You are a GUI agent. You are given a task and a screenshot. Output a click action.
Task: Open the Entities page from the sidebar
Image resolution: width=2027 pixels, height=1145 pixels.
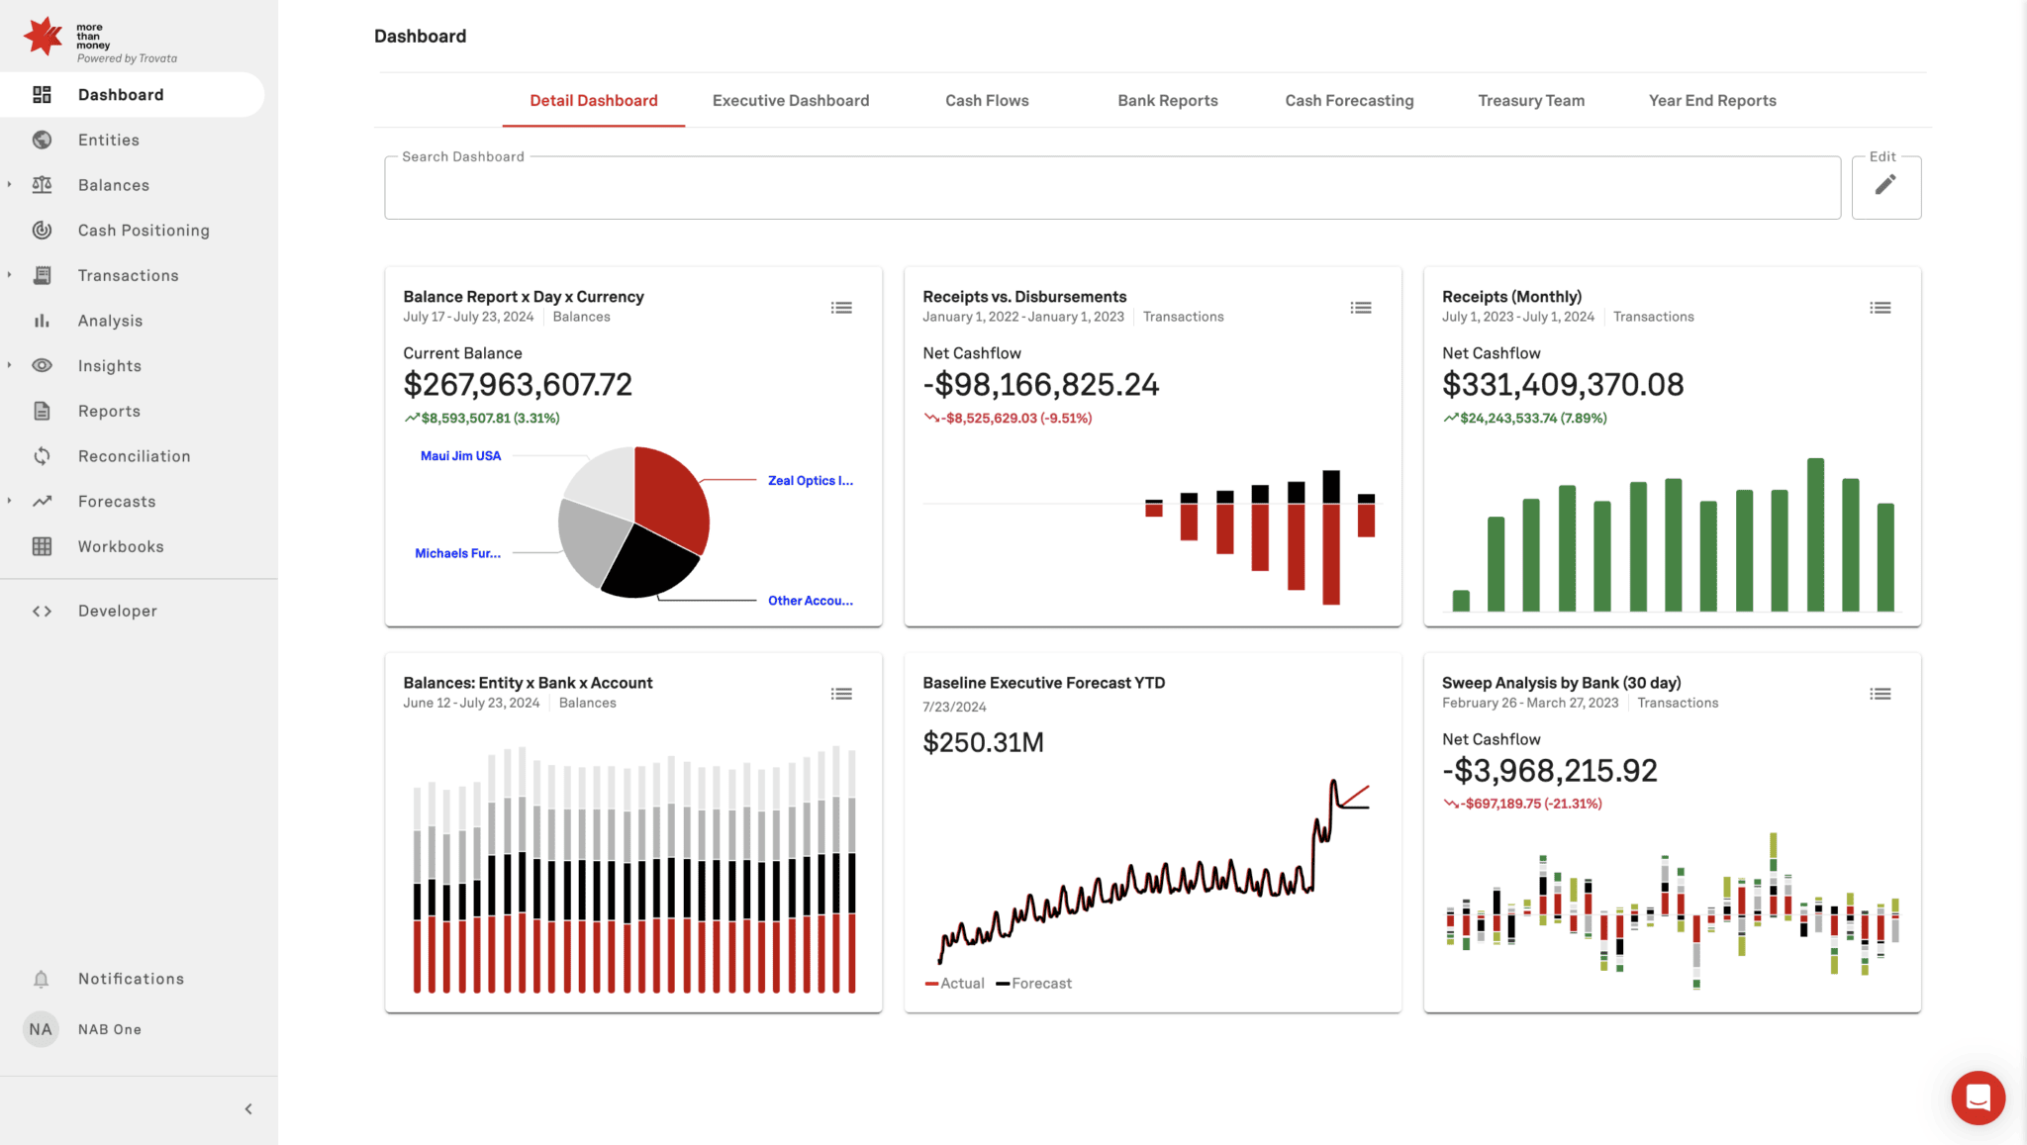[x=108, y=140]
